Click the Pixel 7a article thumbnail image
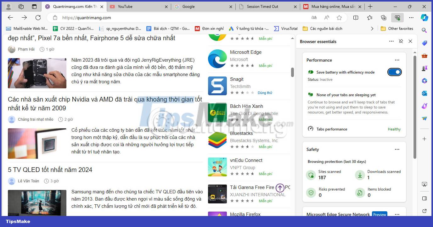Image resolution: width=433 pixels, height=227 pixels. point(37,73)
